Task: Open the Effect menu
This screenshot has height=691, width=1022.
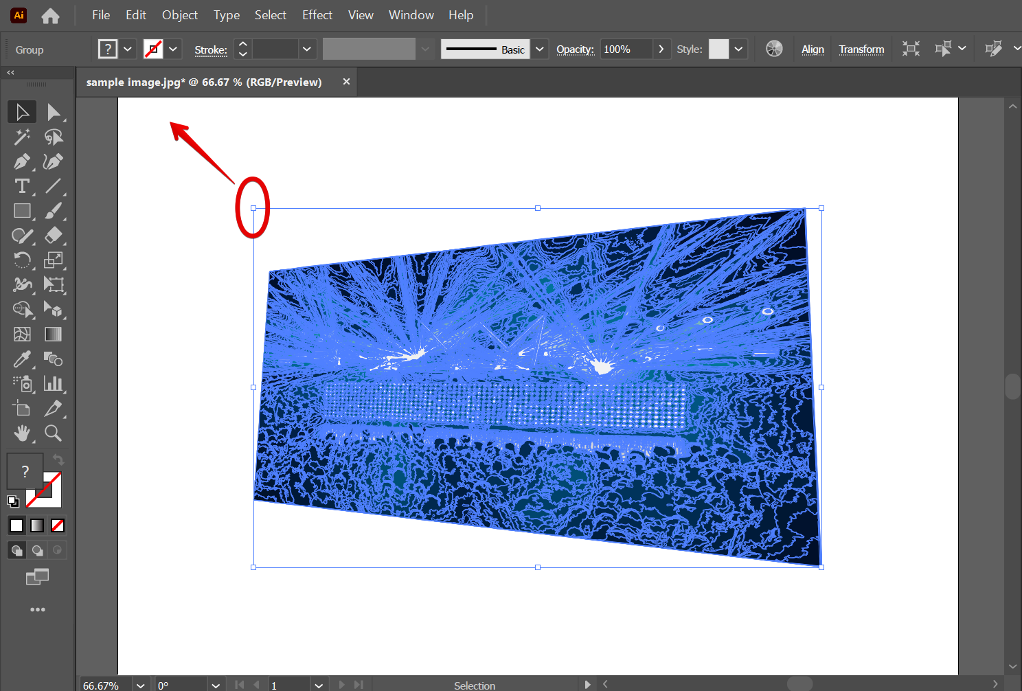Action: (317, 15)
